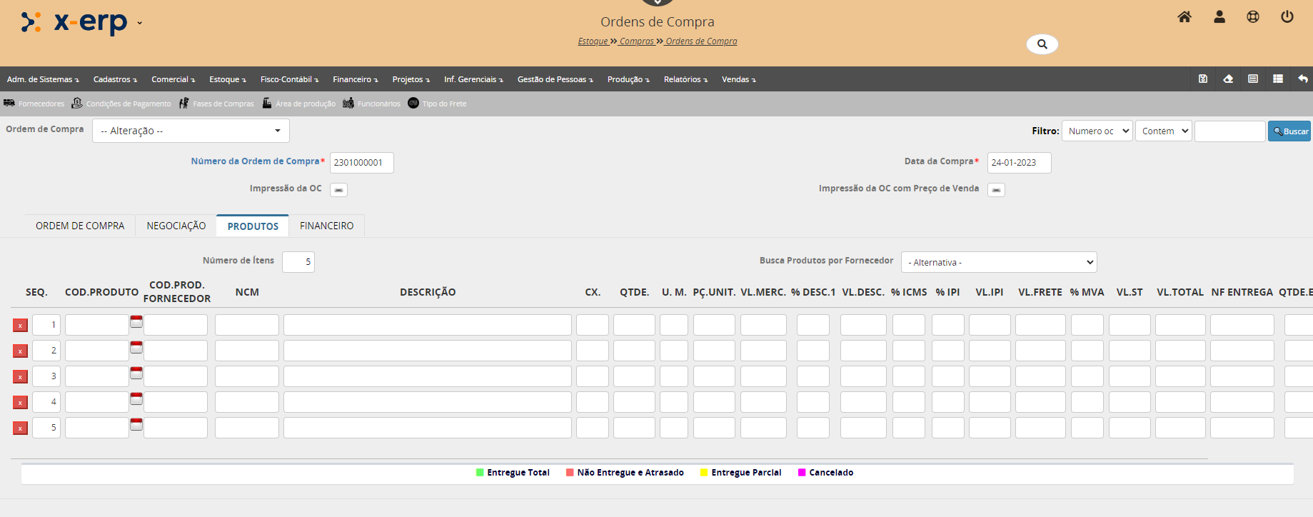Open the user profile icon

(x=1219, y=17)
